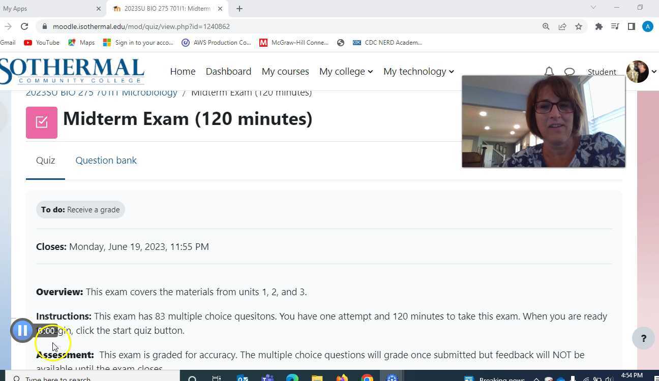Screen dimensions: 659x381
Task: Open the Dashboard menu item
Action: click(228, 71)
